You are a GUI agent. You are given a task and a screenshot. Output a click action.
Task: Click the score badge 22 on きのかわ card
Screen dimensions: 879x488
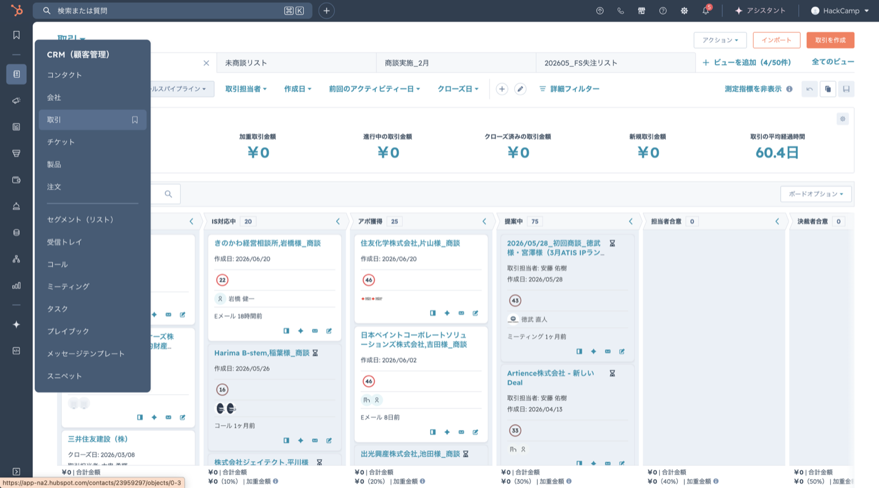point(222,280)
